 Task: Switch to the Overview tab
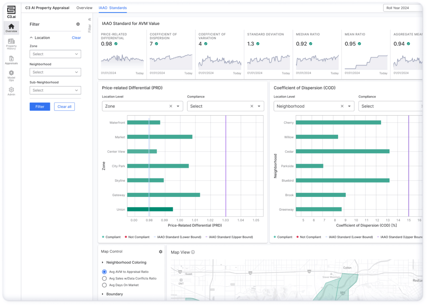(84, 8)
